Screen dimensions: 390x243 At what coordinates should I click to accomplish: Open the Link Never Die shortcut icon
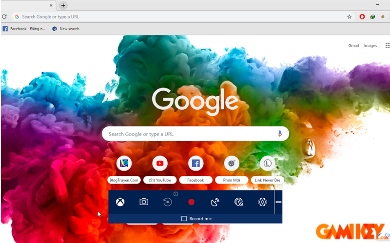coord(267,163)
